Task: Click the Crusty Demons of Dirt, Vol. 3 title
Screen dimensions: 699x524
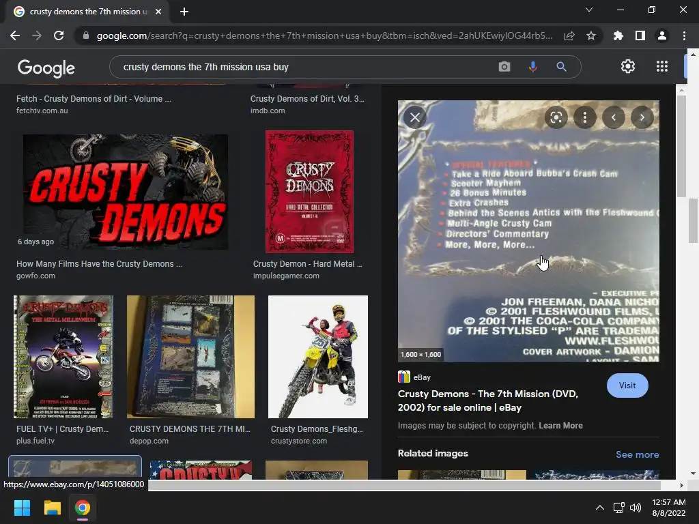Action: (x=307, y=99)
